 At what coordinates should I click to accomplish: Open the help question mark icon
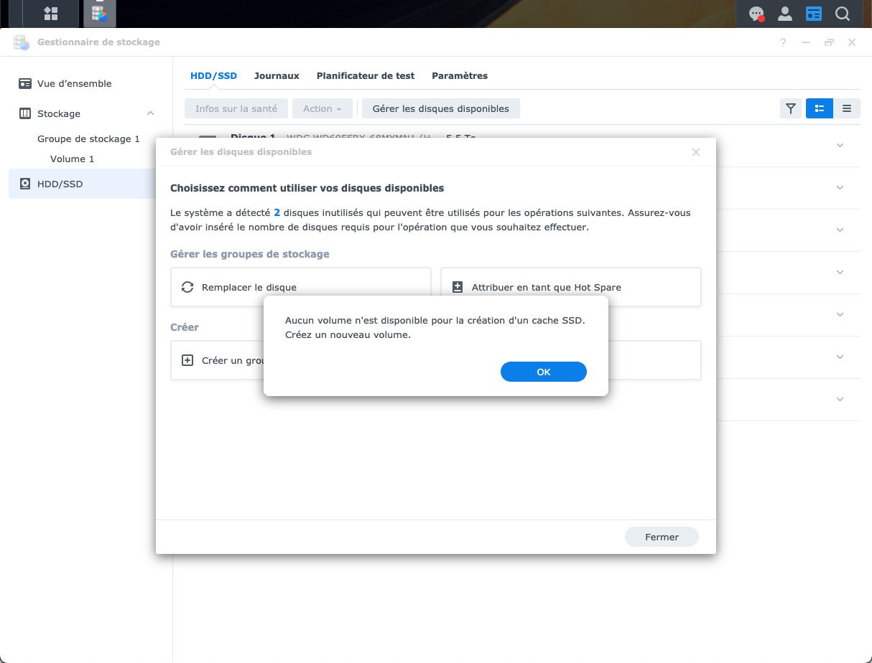coord(783,42)
